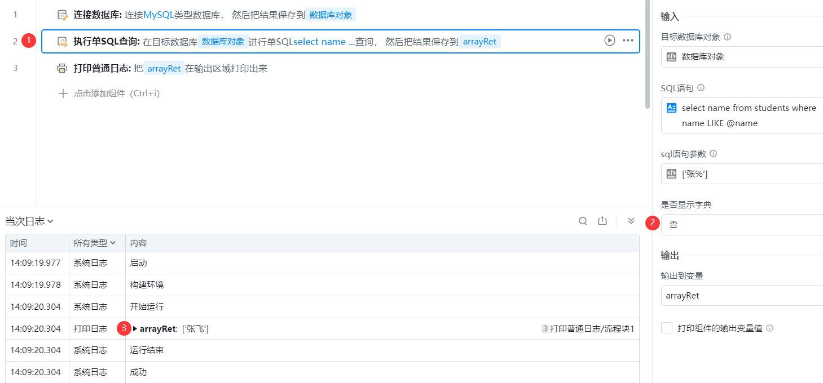Image resolution: width=823 pixels, height=383 pixels.
Task: Expand the arrayRet log entry triangle
Action: 135,328
